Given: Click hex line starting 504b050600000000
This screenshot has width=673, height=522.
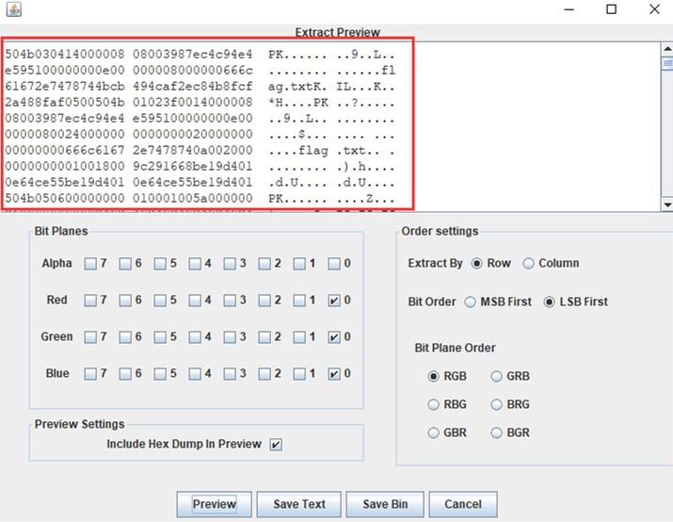Looking at the screenshot, I should point(200,199).
